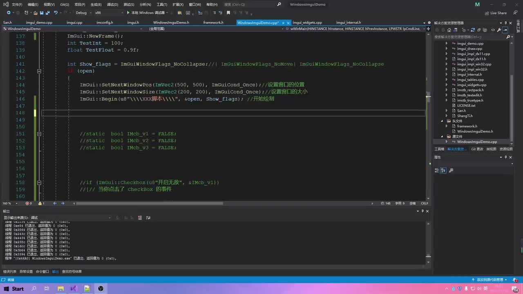The image size is (523, 294).
Task: Click the open file folder icon
Action: tap(36, 13)
